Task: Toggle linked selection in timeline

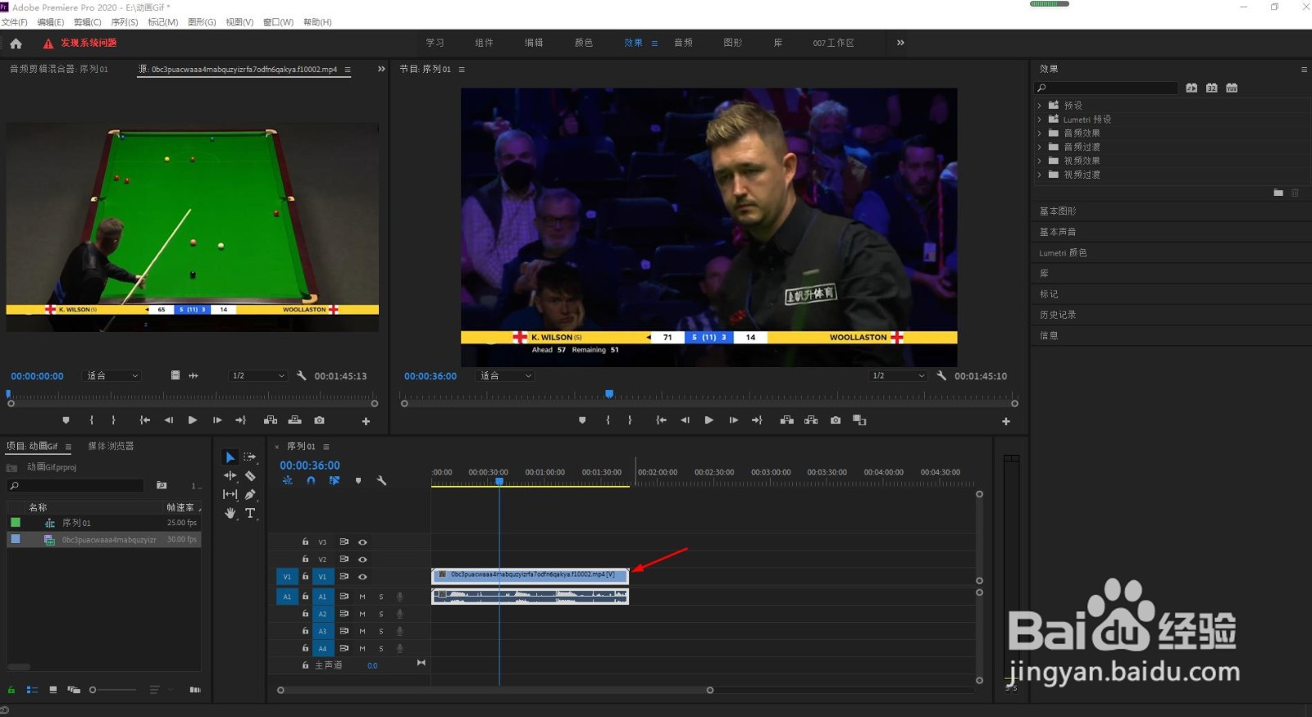Action: [335, 481]
